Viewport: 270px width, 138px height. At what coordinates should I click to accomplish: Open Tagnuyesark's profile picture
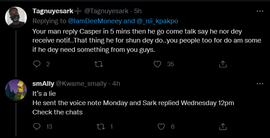pos(16,18)
